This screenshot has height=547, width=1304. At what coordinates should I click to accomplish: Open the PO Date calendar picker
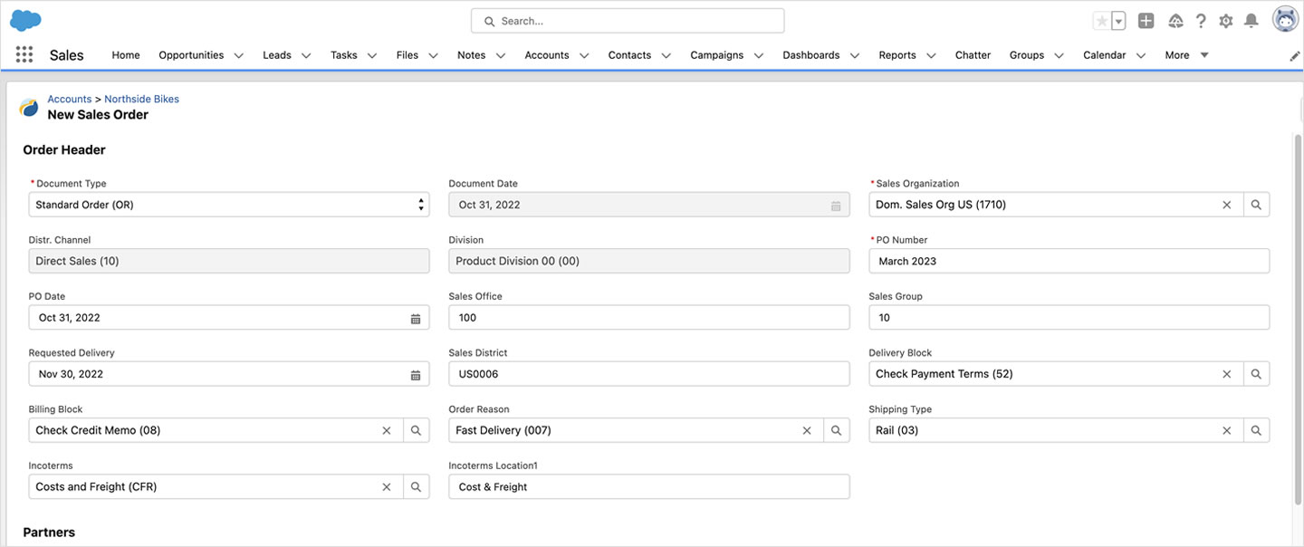(x=416, y=318)
